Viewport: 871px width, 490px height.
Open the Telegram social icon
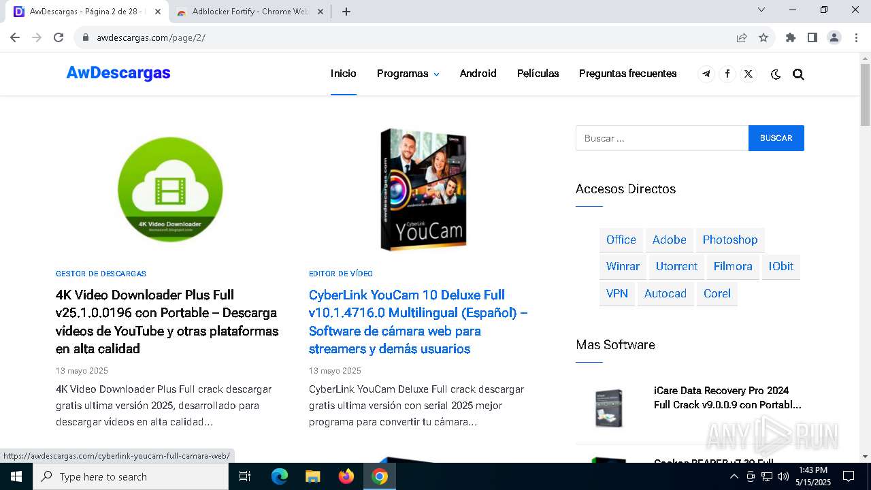tap(706, 73)
